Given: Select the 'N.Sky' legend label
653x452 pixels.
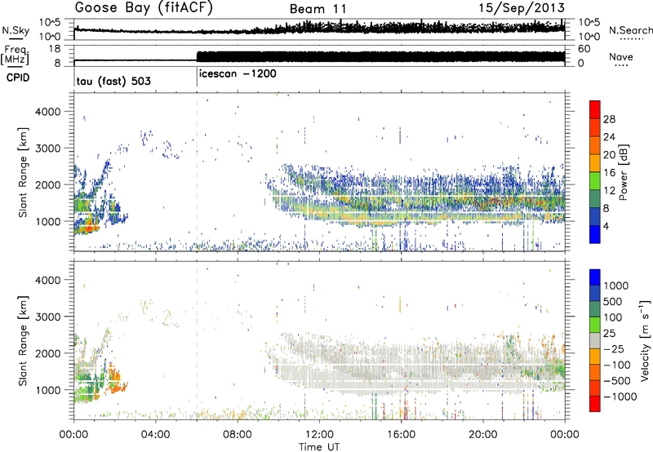Looking at the screenshot, I should pos(16,30).
